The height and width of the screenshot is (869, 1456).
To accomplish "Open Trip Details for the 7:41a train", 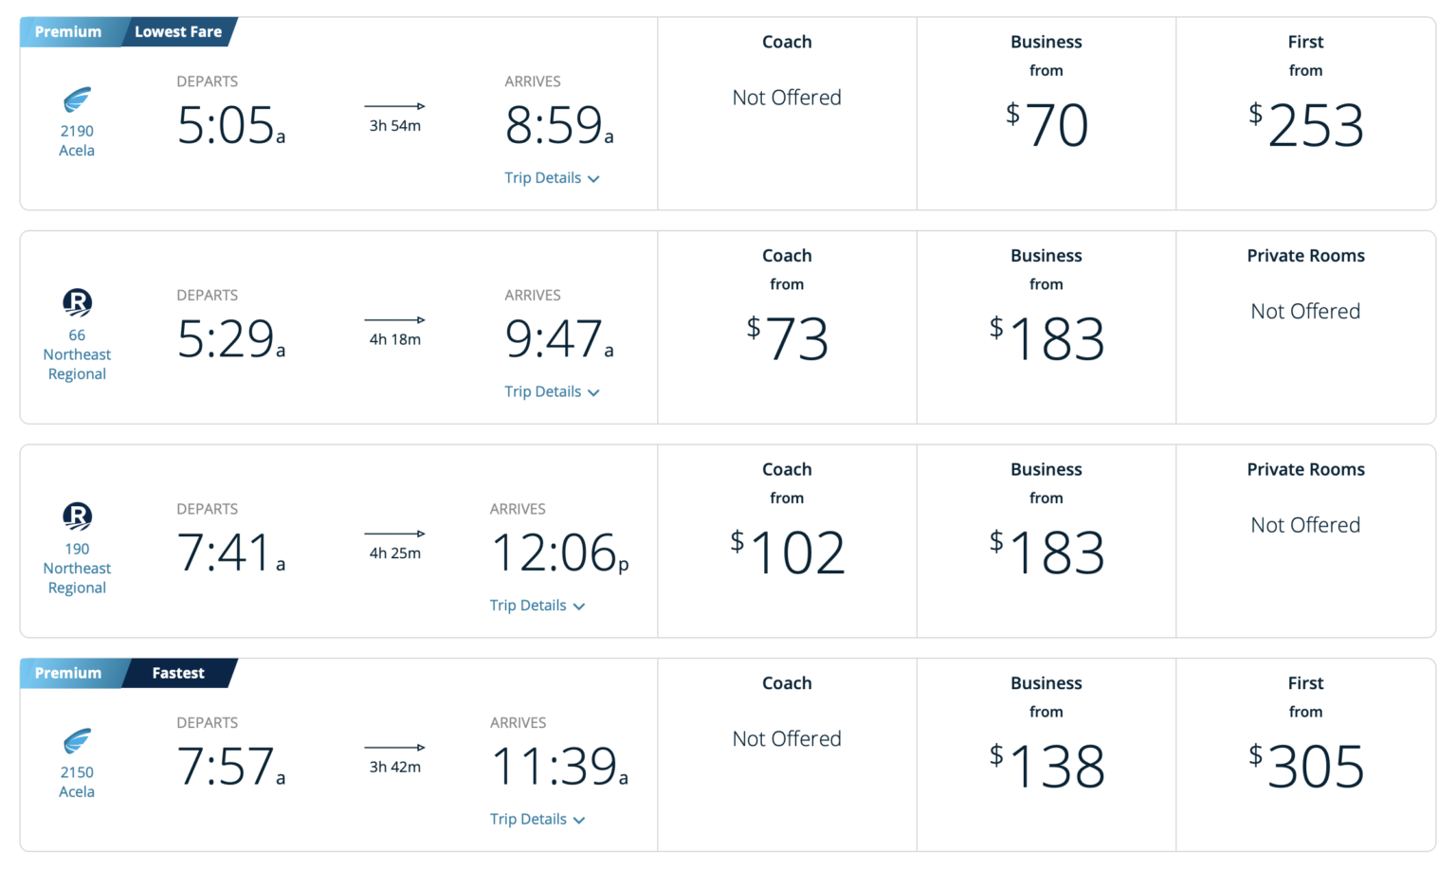I will (x=537, y=606).
